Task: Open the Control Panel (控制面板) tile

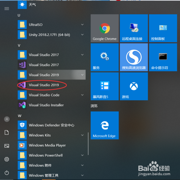Action: click(163, 28)
